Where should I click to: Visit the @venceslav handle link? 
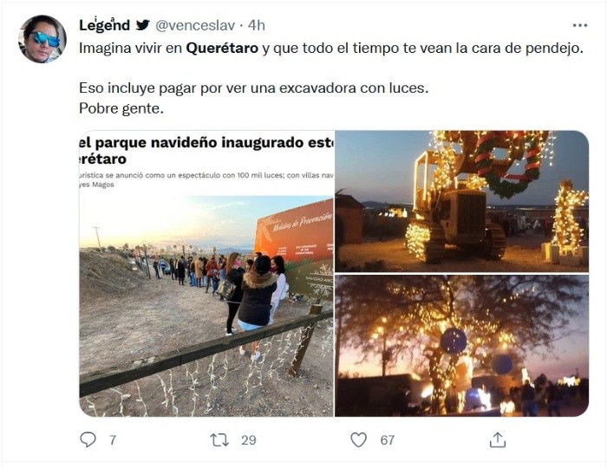(195, 25)
